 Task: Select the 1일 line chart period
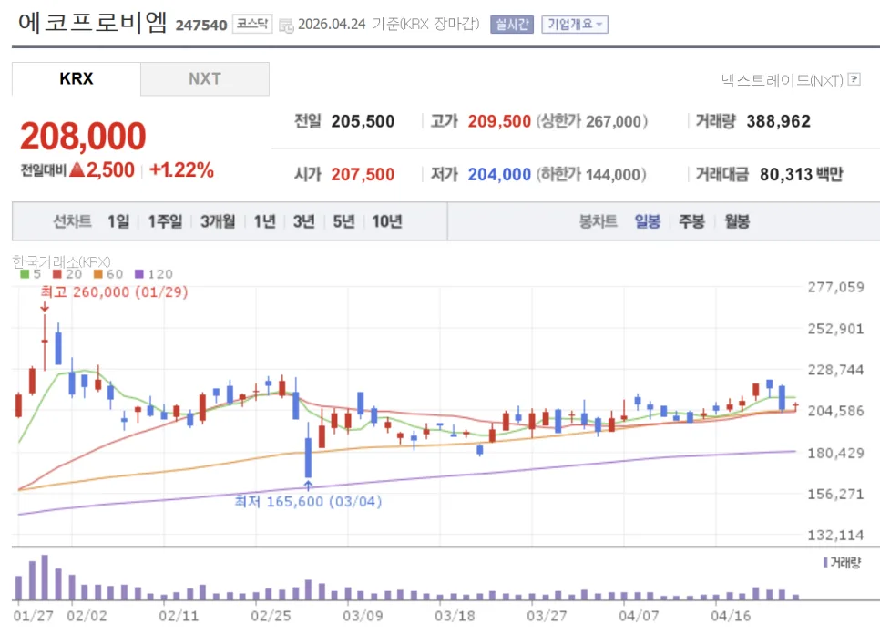click(x=118, y=221)
